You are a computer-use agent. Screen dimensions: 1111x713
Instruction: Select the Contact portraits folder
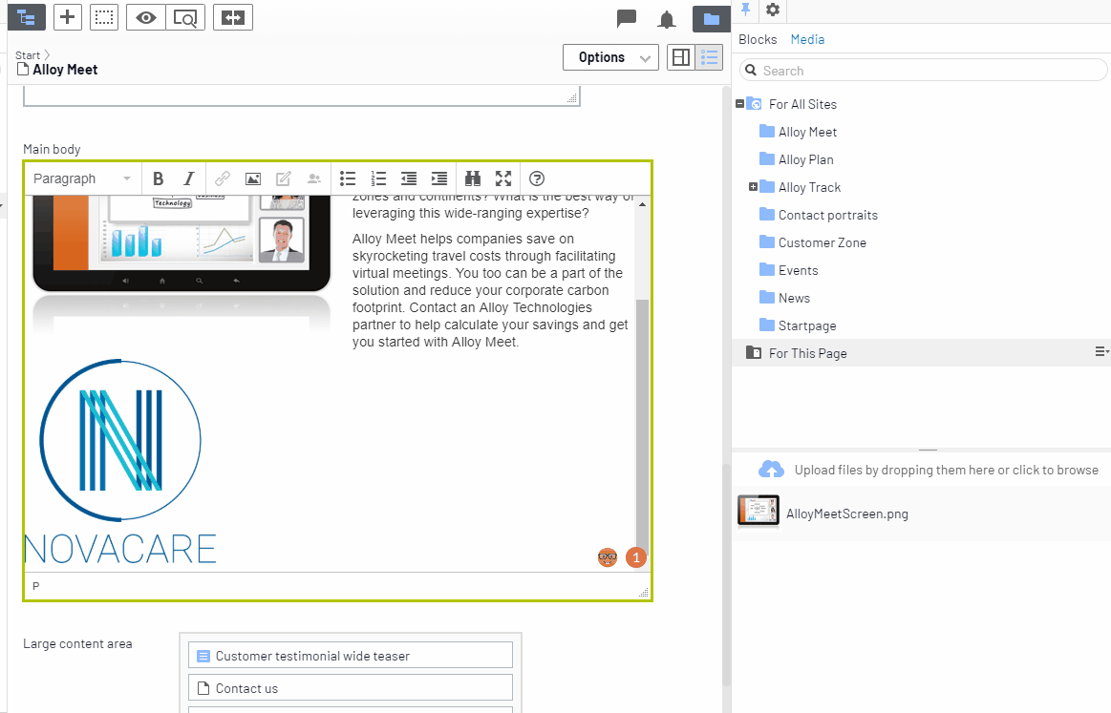coord(827,215)
